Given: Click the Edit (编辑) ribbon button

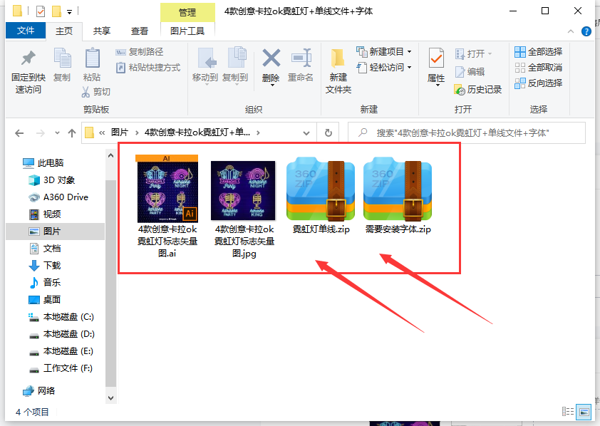Looking at the screenshot, I should point(470,71).
